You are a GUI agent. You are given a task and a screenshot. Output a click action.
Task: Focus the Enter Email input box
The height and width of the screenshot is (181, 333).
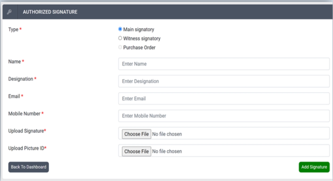(224, 98)
